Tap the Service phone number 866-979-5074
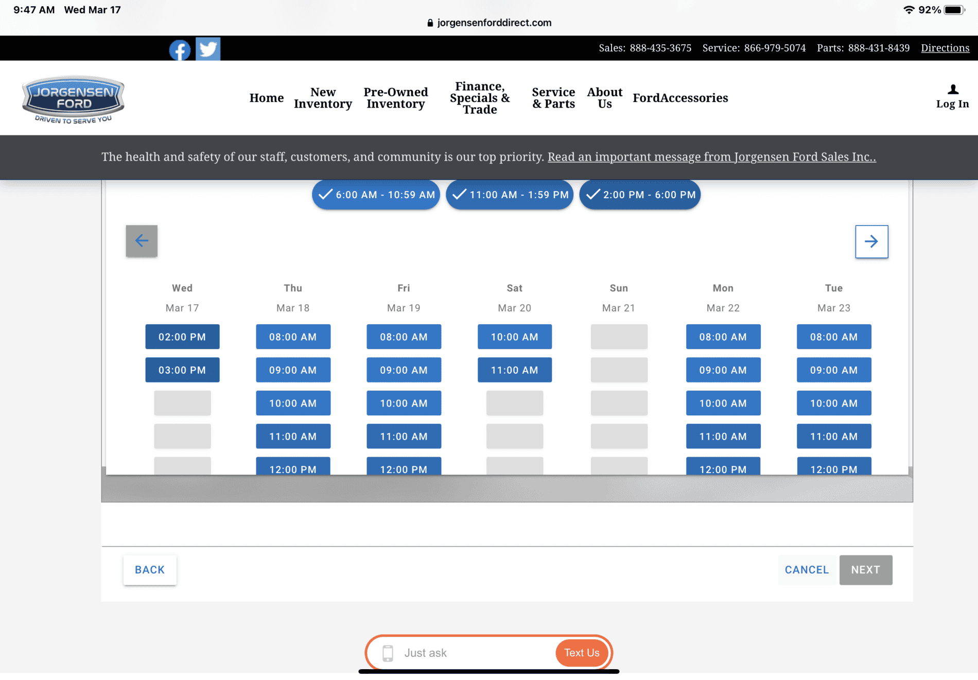Screen dimensions: 978x680 coord(775,48)
